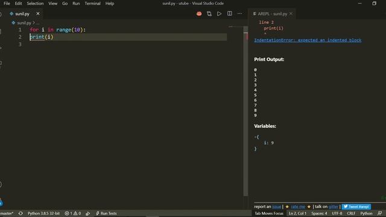The height and width of the screenshot is (217, 386).
Task: Click Variables: heading in AREPL
Action: coord(265,126)
